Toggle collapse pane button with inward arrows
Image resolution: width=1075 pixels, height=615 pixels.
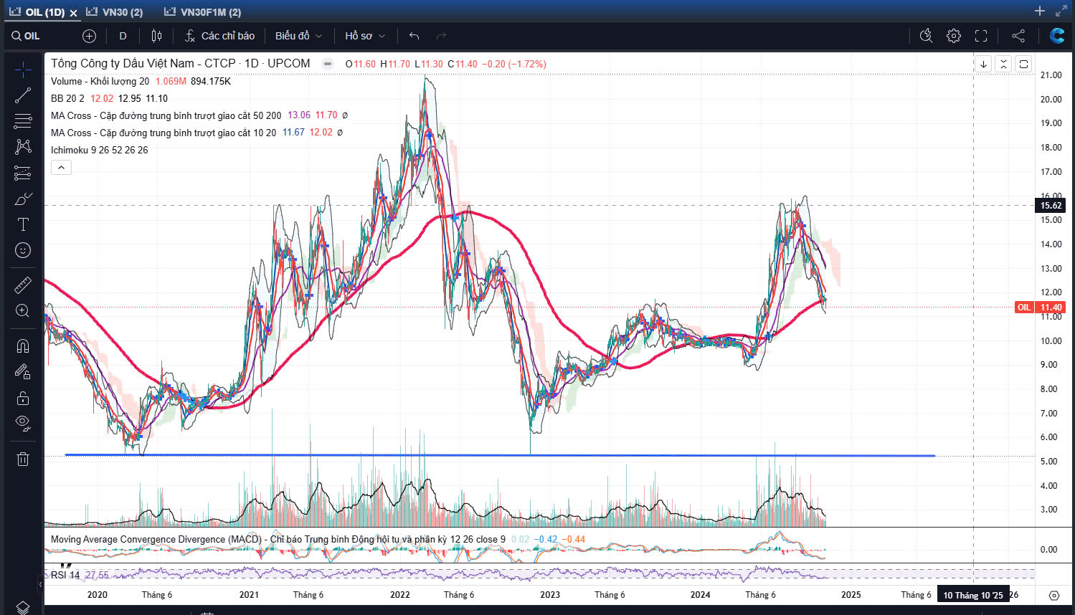(1003, 64)
